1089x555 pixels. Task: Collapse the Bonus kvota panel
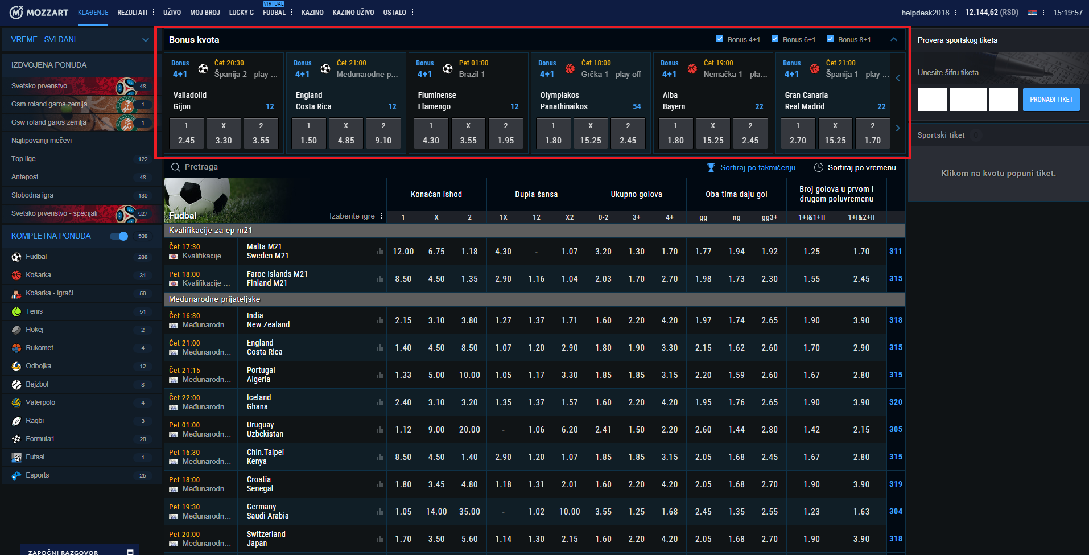(x=894, y=39)
